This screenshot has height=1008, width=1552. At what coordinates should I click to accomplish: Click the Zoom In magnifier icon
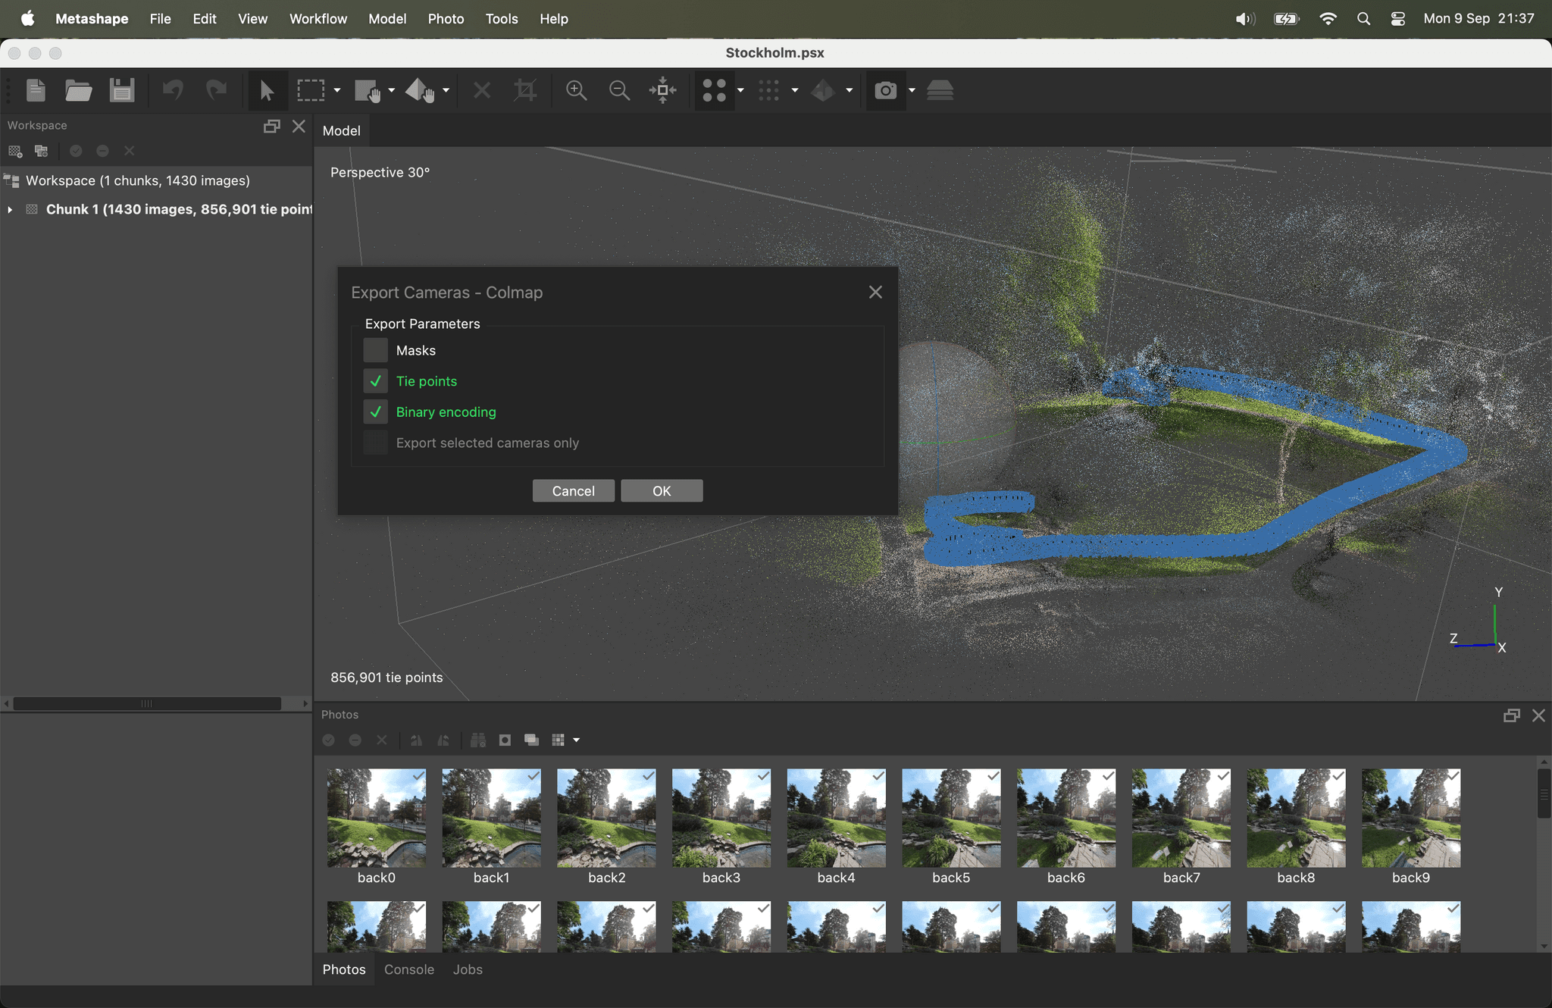(x=576, y=90)
